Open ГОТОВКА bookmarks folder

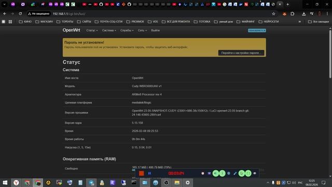coord(202,22)
